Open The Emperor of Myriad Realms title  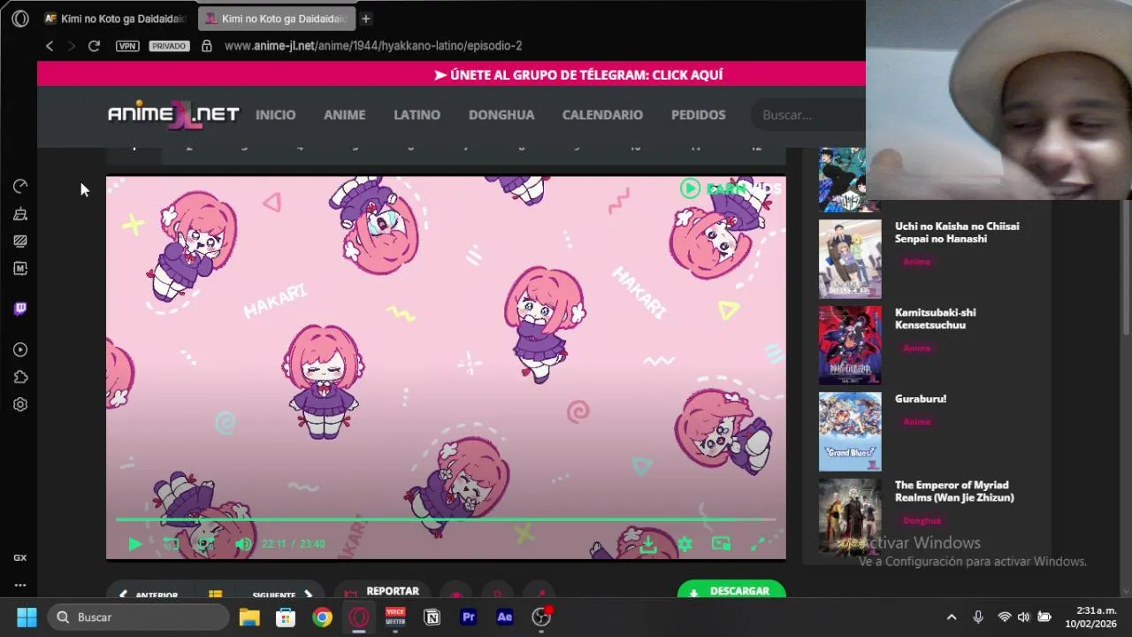click(x=954, y=491)
